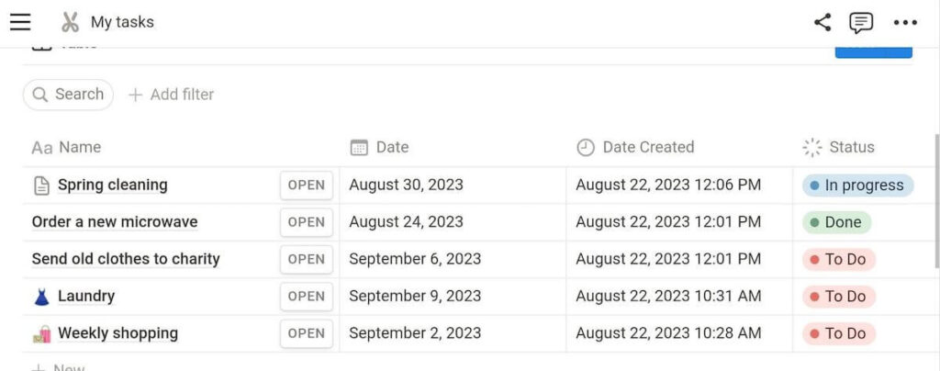Open the Laundry To Do status

(x=839, y=297)
